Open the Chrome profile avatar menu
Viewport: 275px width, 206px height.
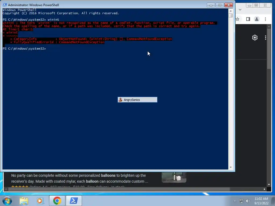[x=257, y=19]
